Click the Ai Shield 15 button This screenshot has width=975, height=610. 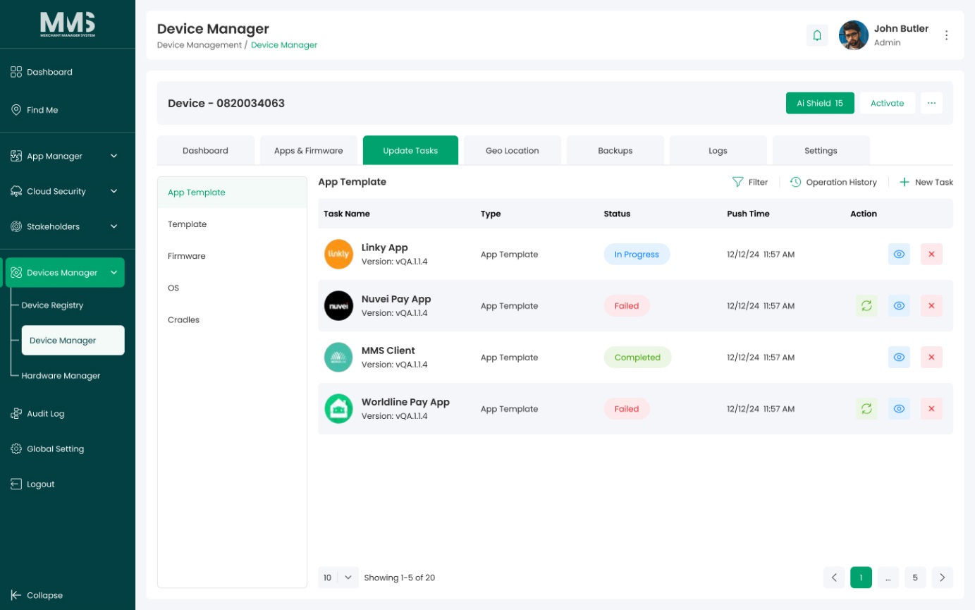[x=820, y=103]
